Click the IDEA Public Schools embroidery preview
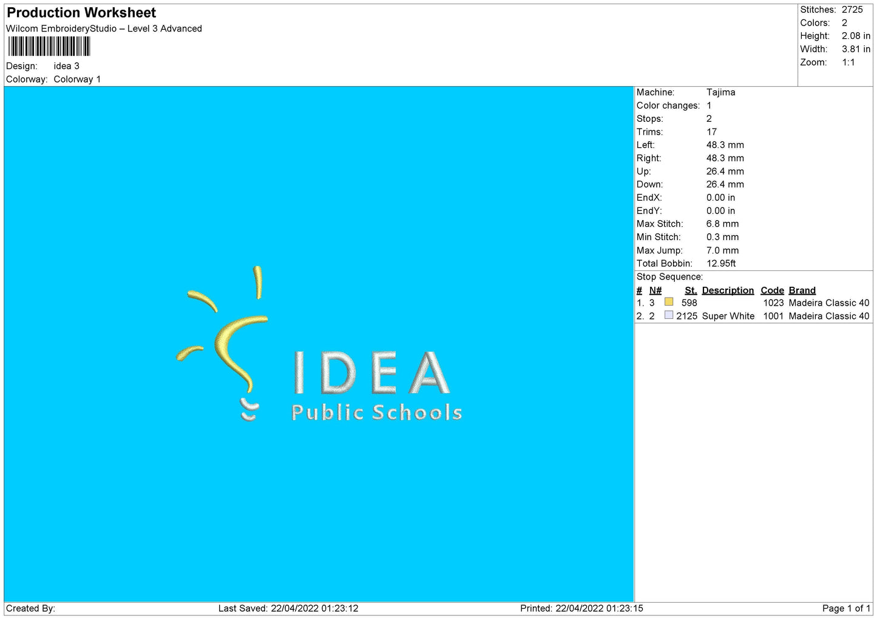The image size is (877, 619). tap(320, 344)
